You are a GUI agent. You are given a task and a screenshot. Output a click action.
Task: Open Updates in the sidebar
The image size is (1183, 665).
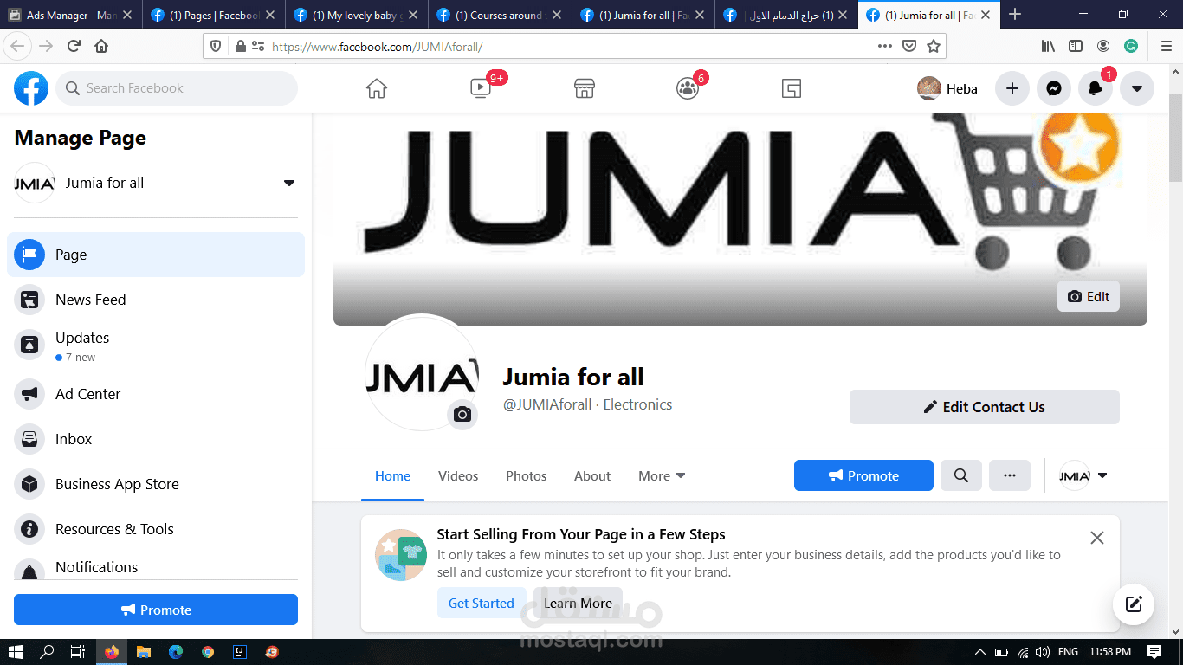click(x=156, y=345)
